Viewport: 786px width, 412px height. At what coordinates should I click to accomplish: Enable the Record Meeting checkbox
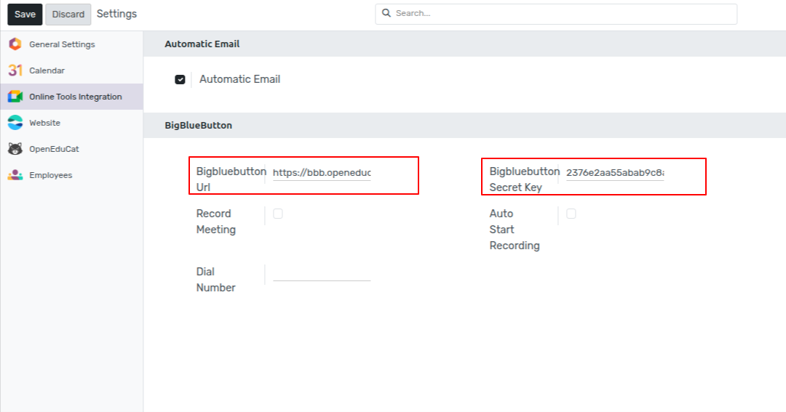[x=278, y=214]
